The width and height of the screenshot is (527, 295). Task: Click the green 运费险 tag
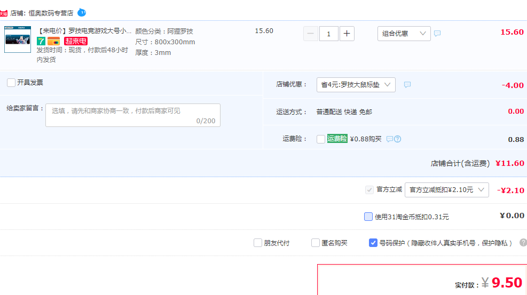pos(337,139)
